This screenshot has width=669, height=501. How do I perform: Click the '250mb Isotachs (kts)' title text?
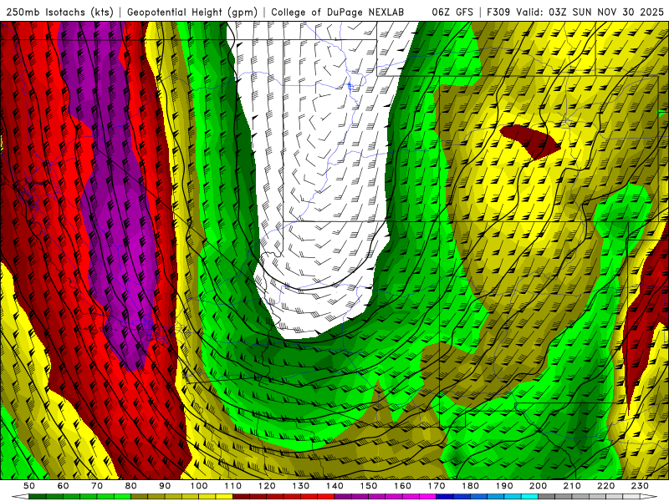59,13
